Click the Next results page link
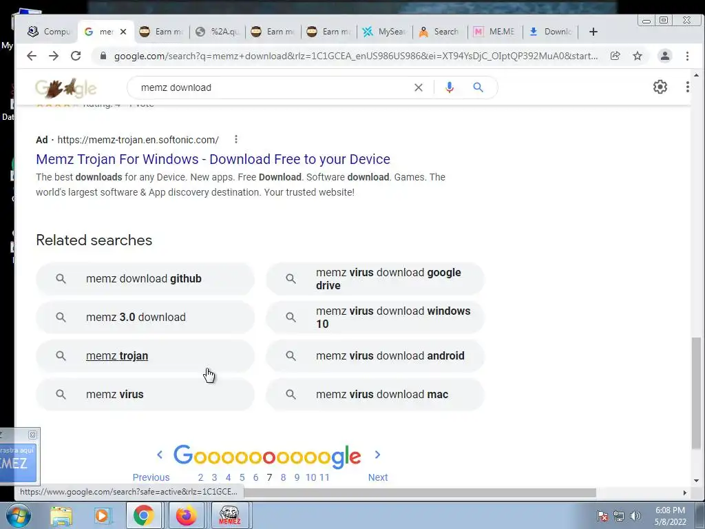This screenshot has width=705, height=529. [x=378, y=477]
